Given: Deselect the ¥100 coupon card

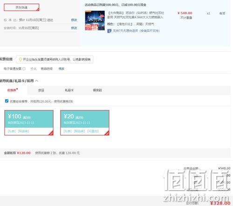Looking at the screenshot, I should point(29,123).
